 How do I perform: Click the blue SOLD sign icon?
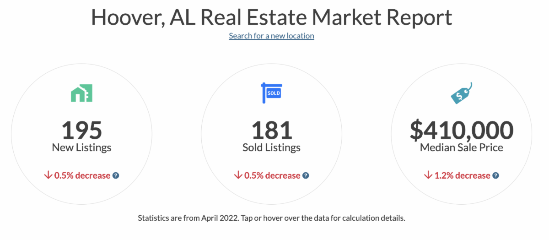(271, 93)
